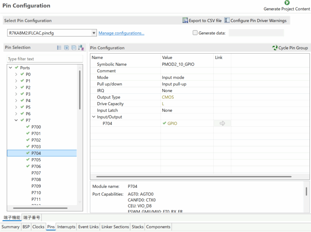Click the Cycle Pin Group icon

pos(275,48)
